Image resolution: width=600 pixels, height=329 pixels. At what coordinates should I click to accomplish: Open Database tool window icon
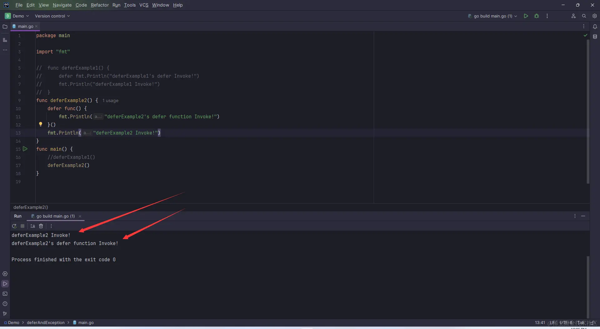595,37
